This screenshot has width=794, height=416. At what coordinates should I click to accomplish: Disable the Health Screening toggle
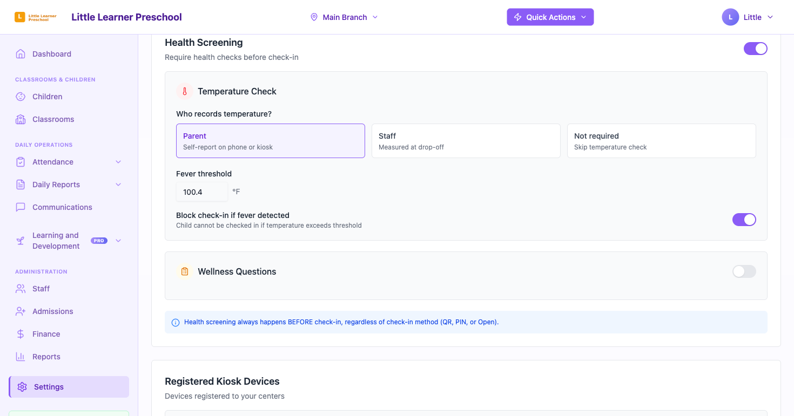click(755, 49)
